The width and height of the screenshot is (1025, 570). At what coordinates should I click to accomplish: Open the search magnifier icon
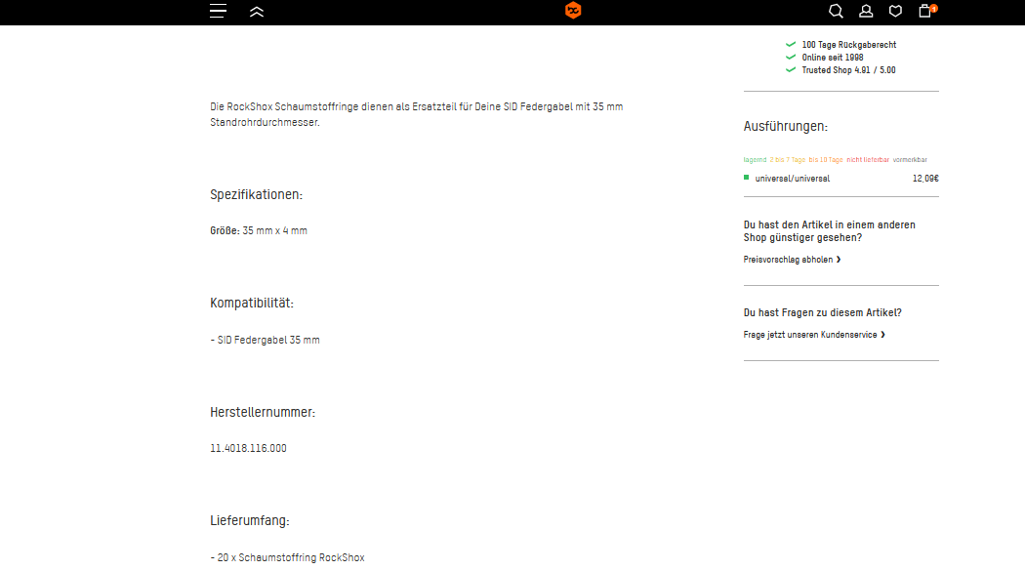[836, 11]
